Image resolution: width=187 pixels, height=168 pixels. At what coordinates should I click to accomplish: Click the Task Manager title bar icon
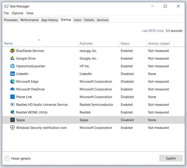coord(6,6)
